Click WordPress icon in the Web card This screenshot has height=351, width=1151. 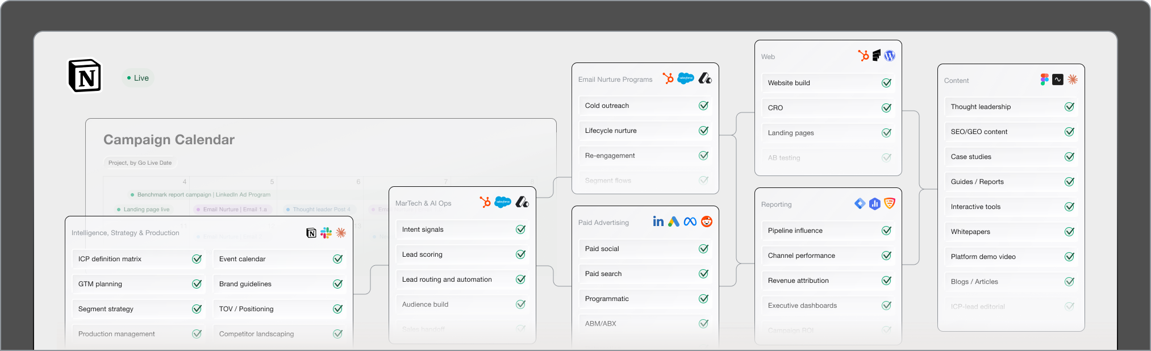pyautogui.click(x=890, y=56)
